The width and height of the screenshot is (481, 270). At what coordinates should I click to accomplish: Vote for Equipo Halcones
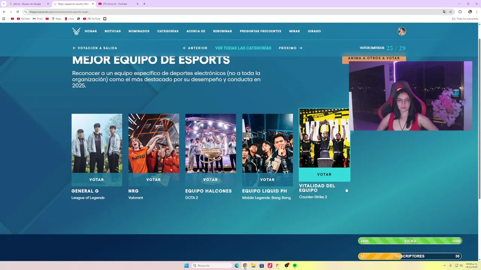(x=210, y=180)
